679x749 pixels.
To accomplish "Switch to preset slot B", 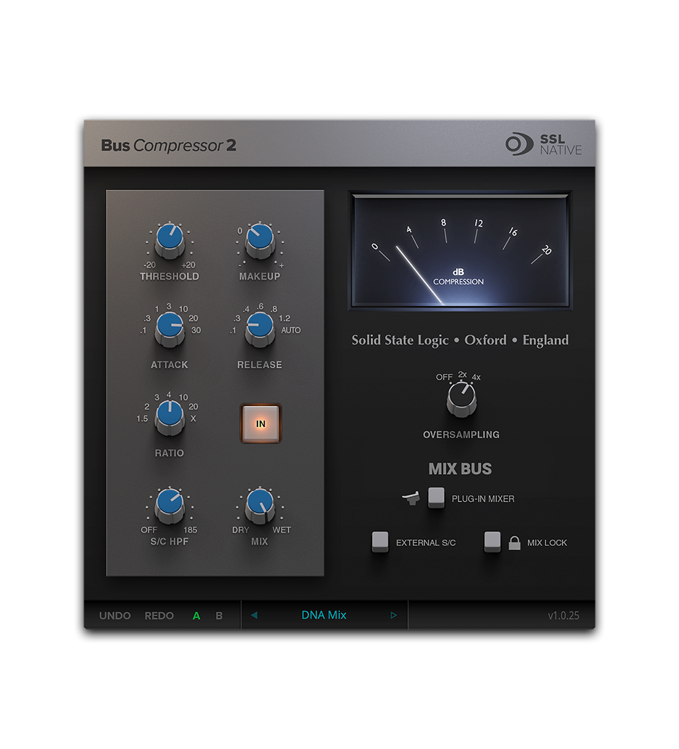I will pyautogui.click(x=219, y=615).
